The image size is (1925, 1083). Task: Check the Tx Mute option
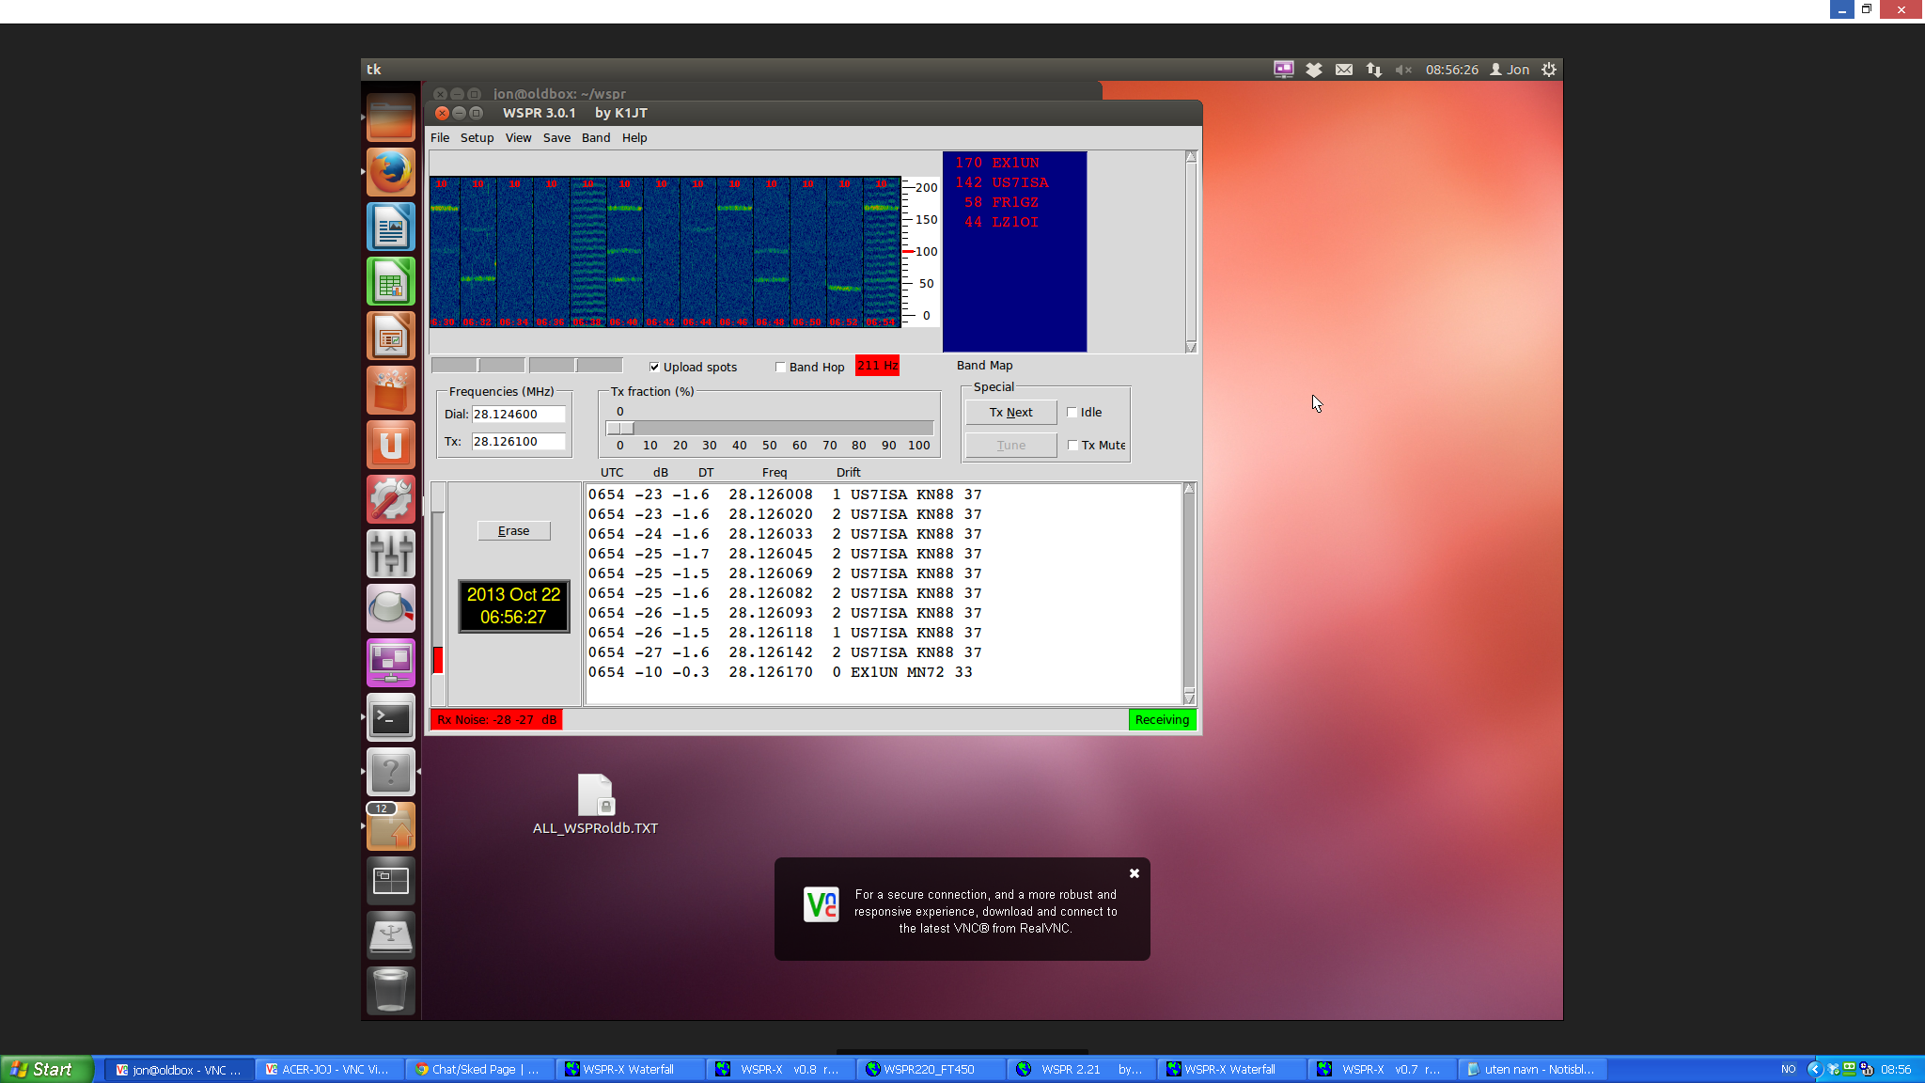[x=1072, y=446]
